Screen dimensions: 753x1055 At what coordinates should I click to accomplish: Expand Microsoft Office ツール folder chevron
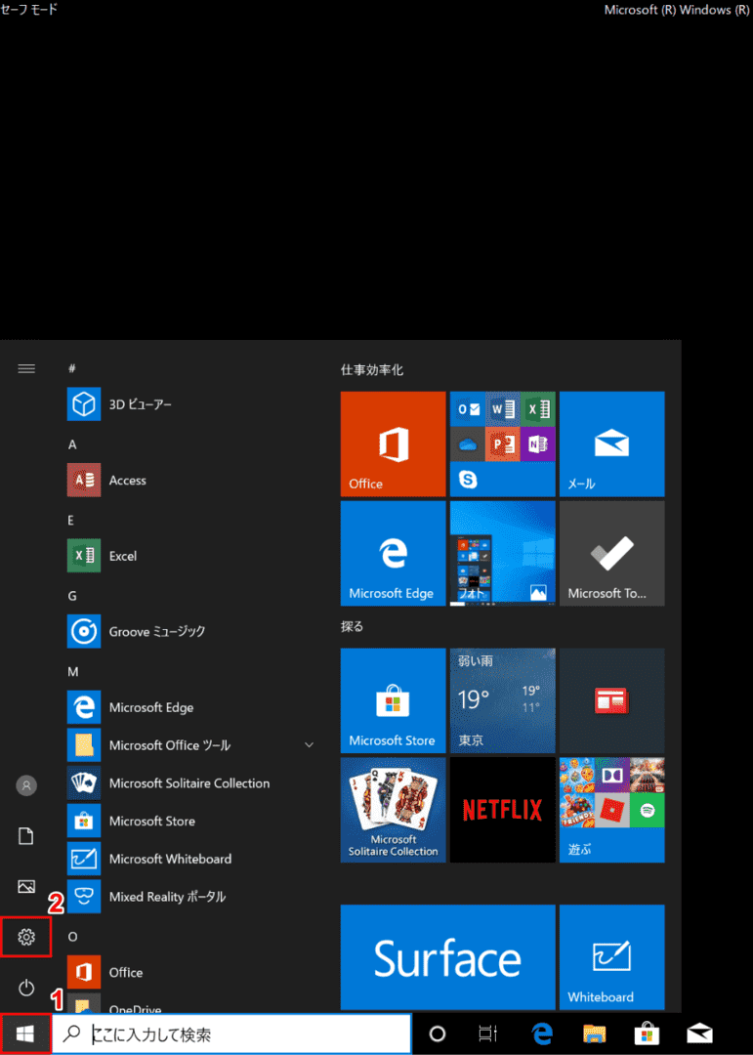[x=309, y=744]
